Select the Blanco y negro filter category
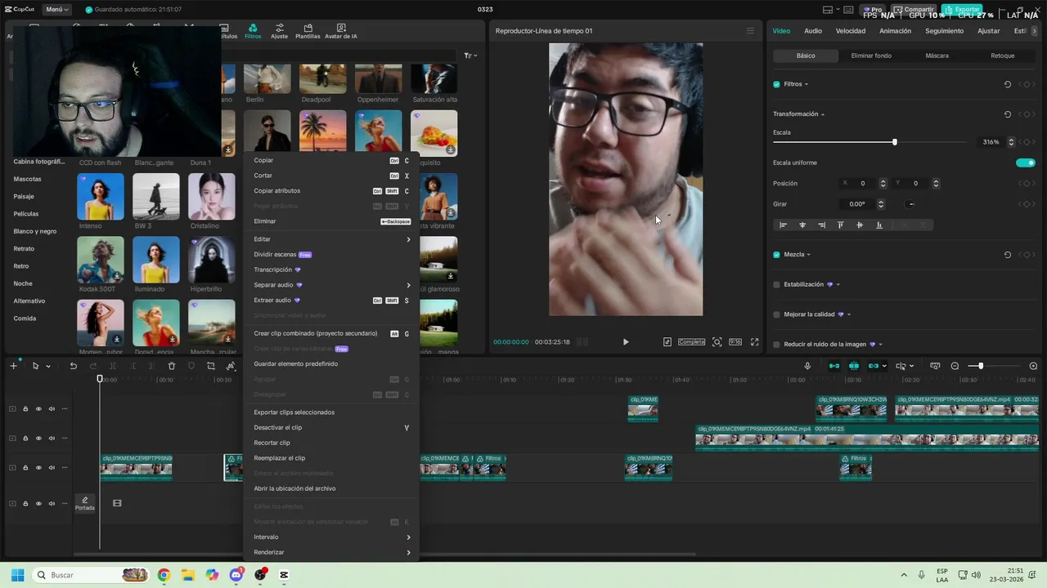The width and height of the screenshot is (1047, 588). (35, 231)
